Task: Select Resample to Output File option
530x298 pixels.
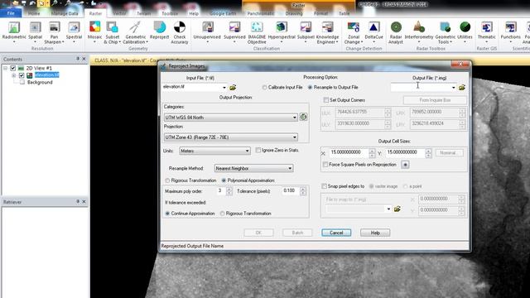Action: (310, 87)
